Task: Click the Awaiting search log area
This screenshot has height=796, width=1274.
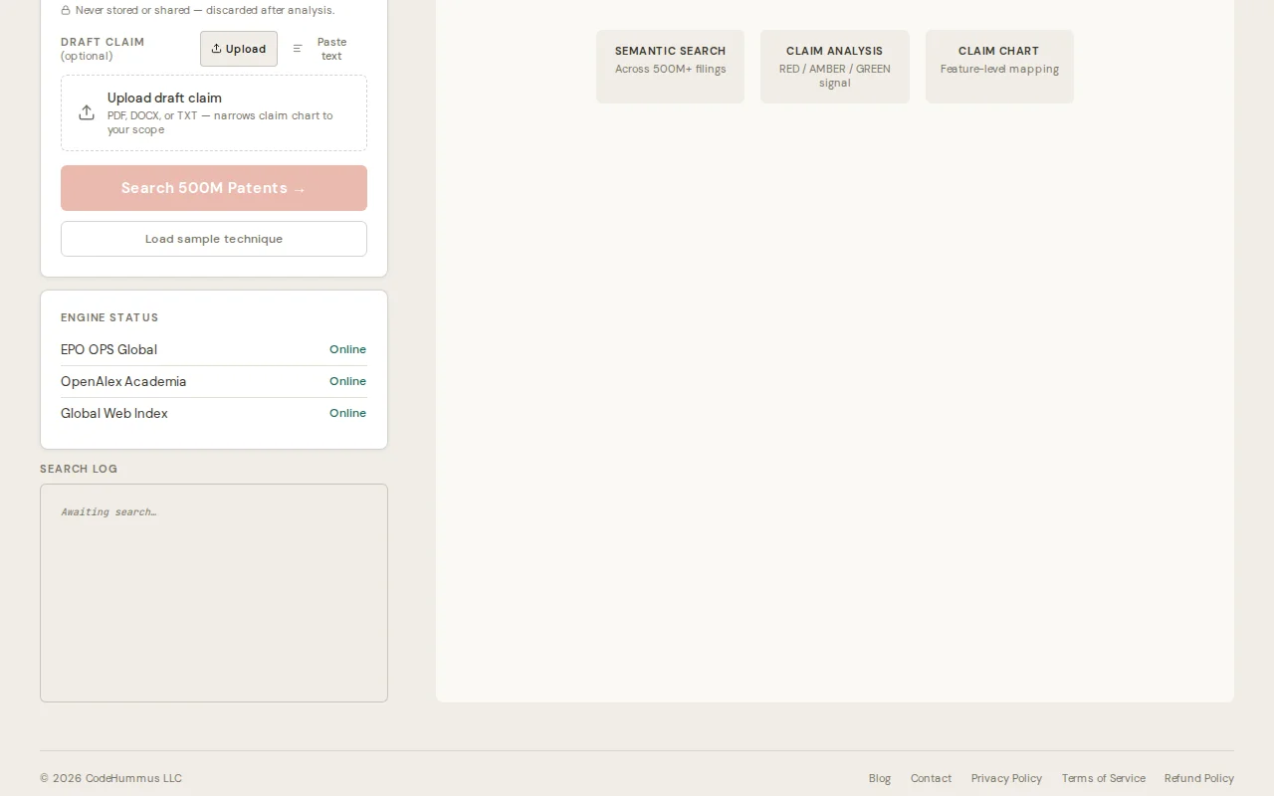Action: 214,593
